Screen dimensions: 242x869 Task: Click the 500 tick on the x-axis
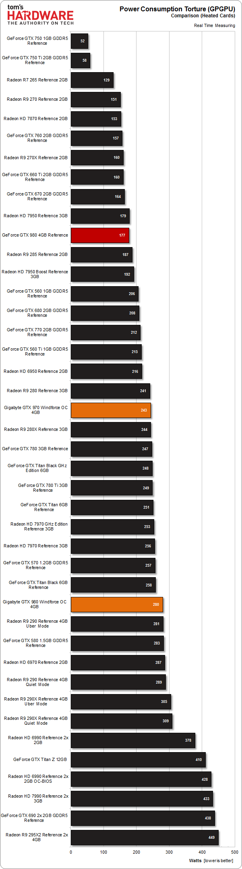pos(234,852)
